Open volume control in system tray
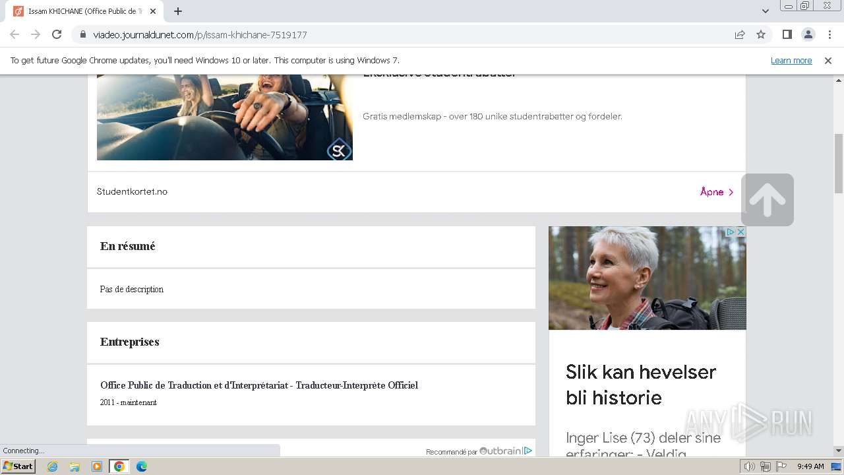The image size is (844, 475). (750, 466)
